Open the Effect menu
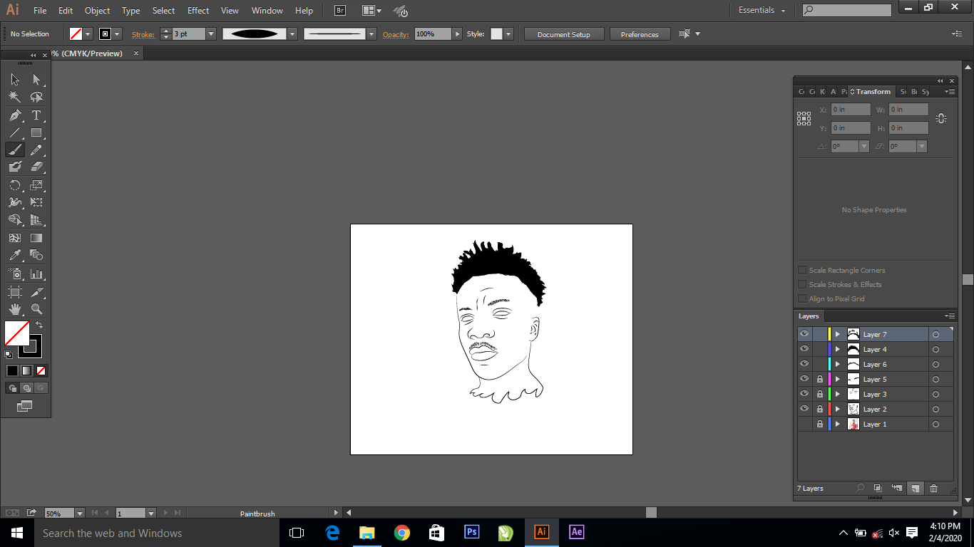Viewport: 974px width, 547px height. click(198, 11)
